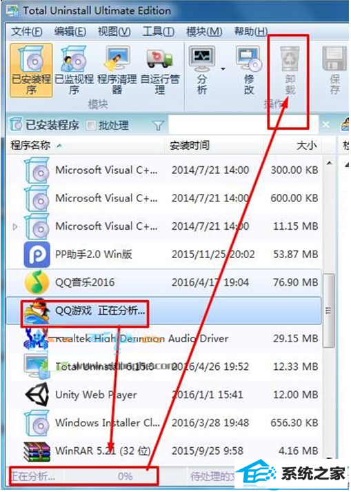Open the 已监视程序 module
Viewport: 351px width, 492px height.
(x=74, y=70)
